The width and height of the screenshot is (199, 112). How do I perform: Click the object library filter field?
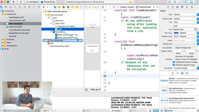click(x=182, y=111)
